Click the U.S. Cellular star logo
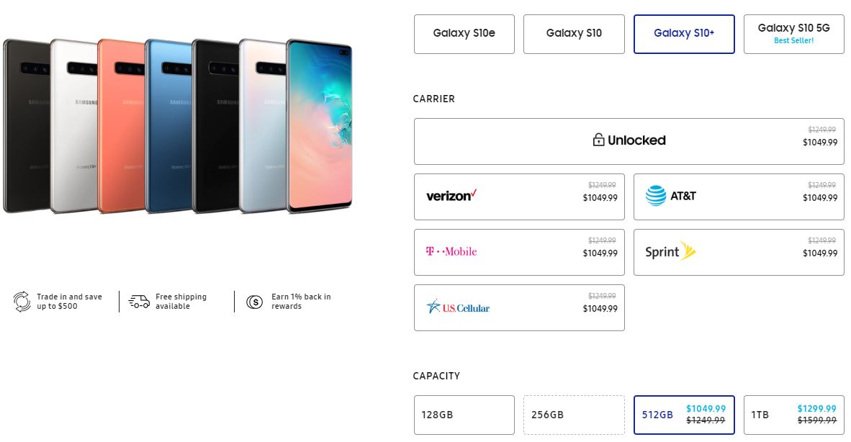 [433, 307]
